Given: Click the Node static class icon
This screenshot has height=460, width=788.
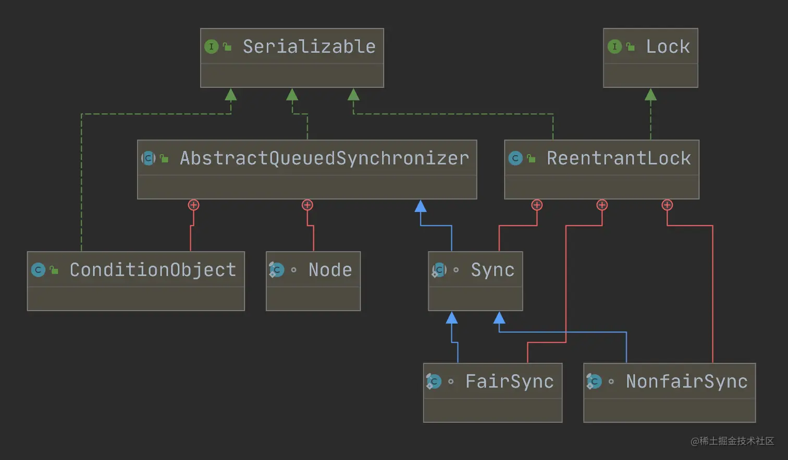Looking at the screenshot, I should point(277,270).
